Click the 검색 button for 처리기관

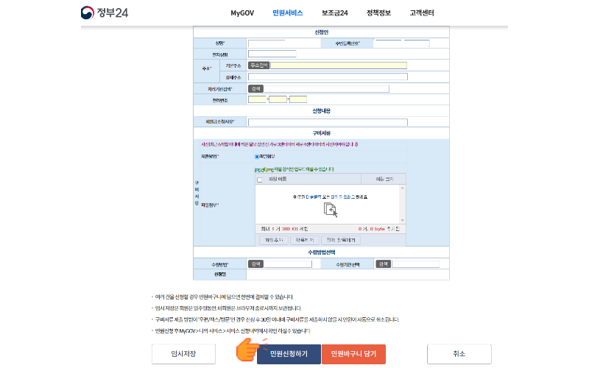255,88
